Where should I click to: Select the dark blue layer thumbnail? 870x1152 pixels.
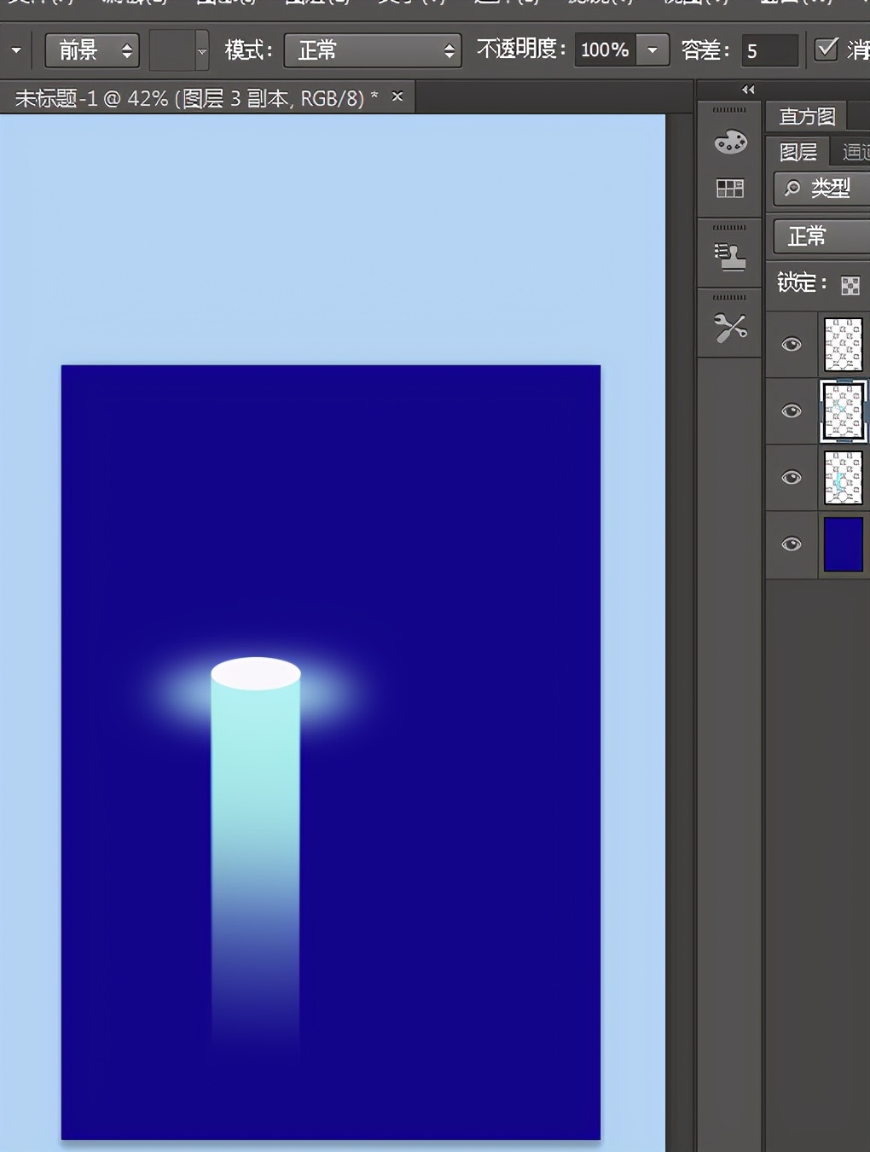pyautogui.click(x=843, y=544)
